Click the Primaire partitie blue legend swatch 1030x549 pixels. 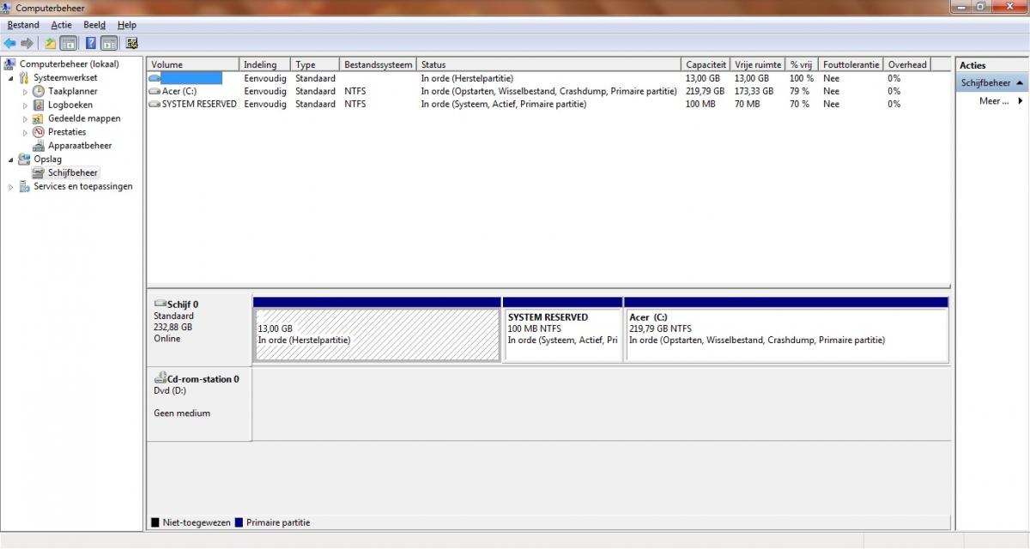[239, 522]
